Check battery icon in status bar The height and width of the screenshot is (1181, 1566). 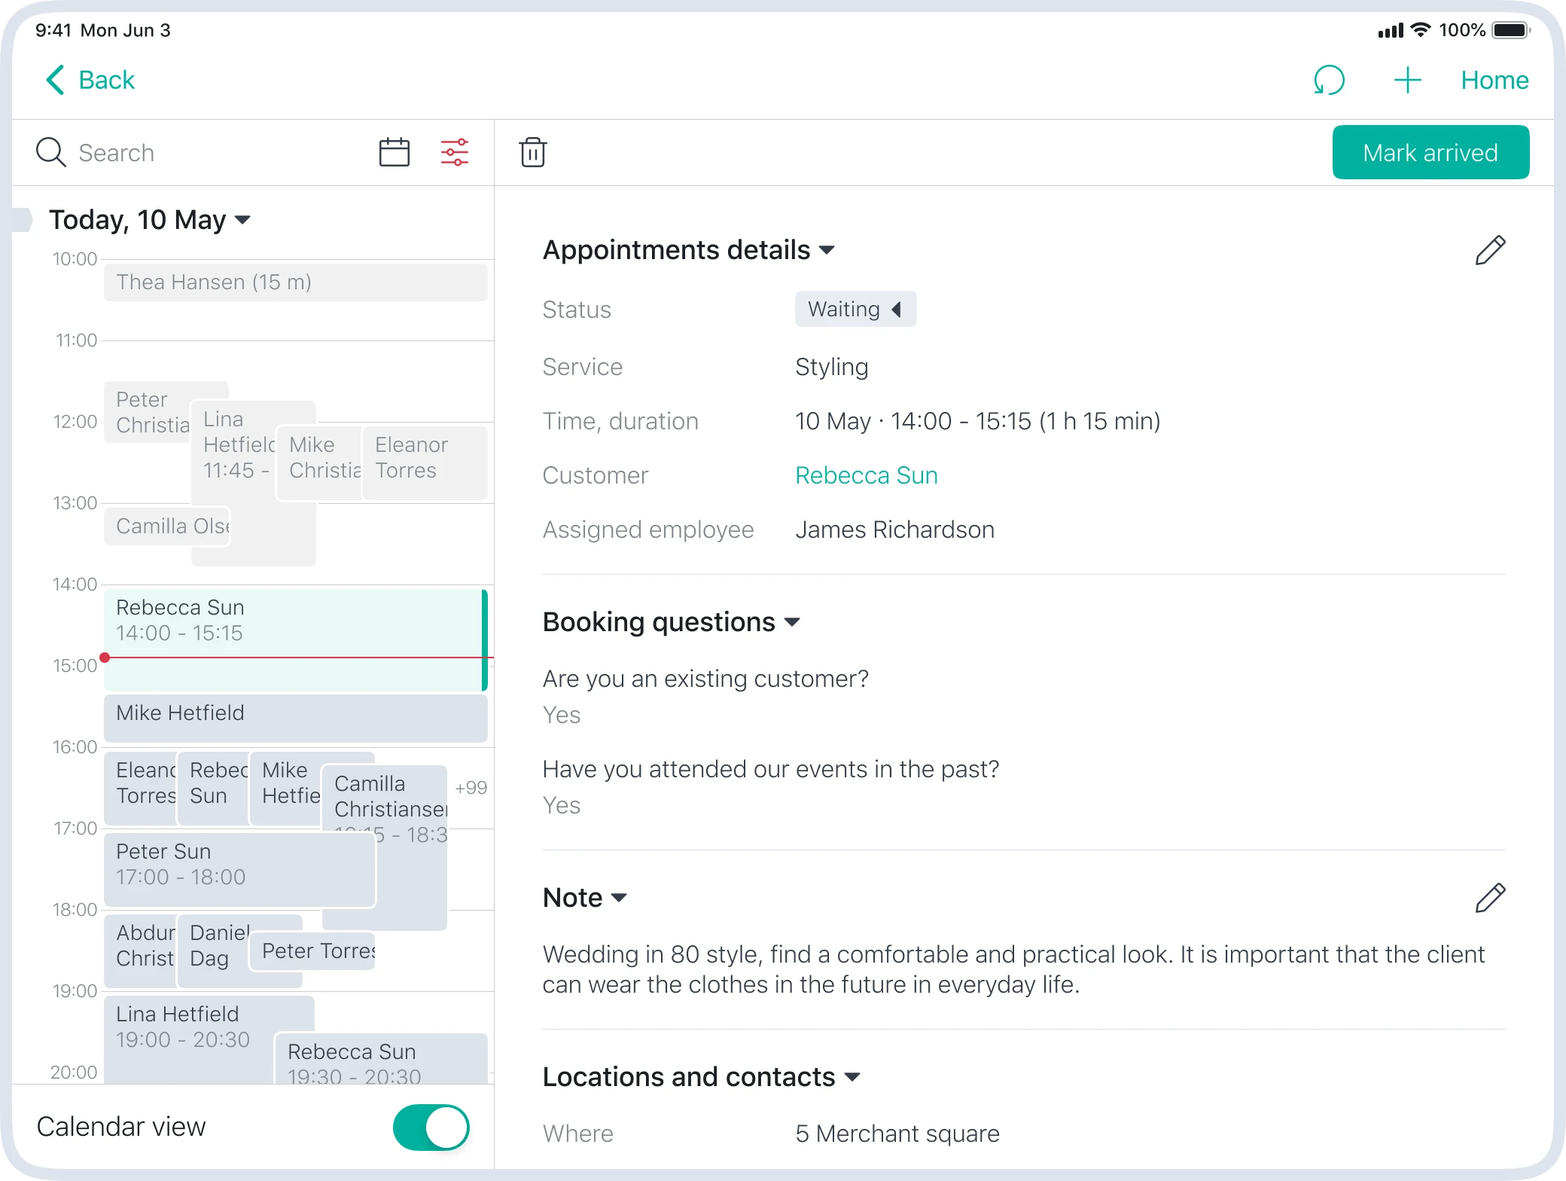tap(1511, 30)
